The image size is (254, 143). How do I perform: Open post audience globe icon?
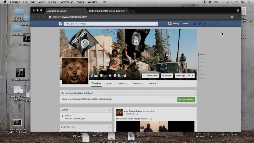138,114
